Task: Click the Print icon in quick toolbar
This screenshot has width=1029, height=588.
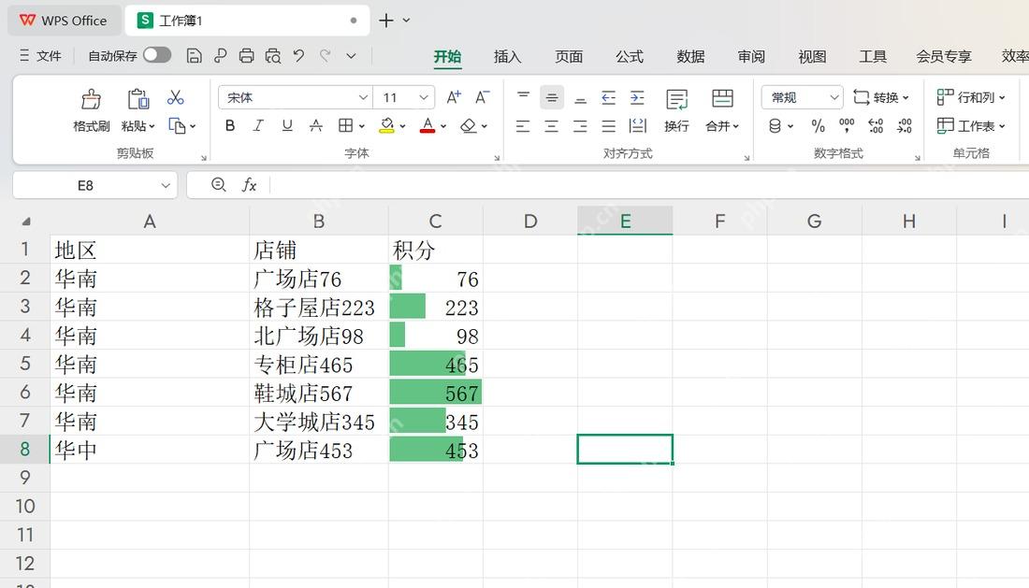Action: (246, 56)
